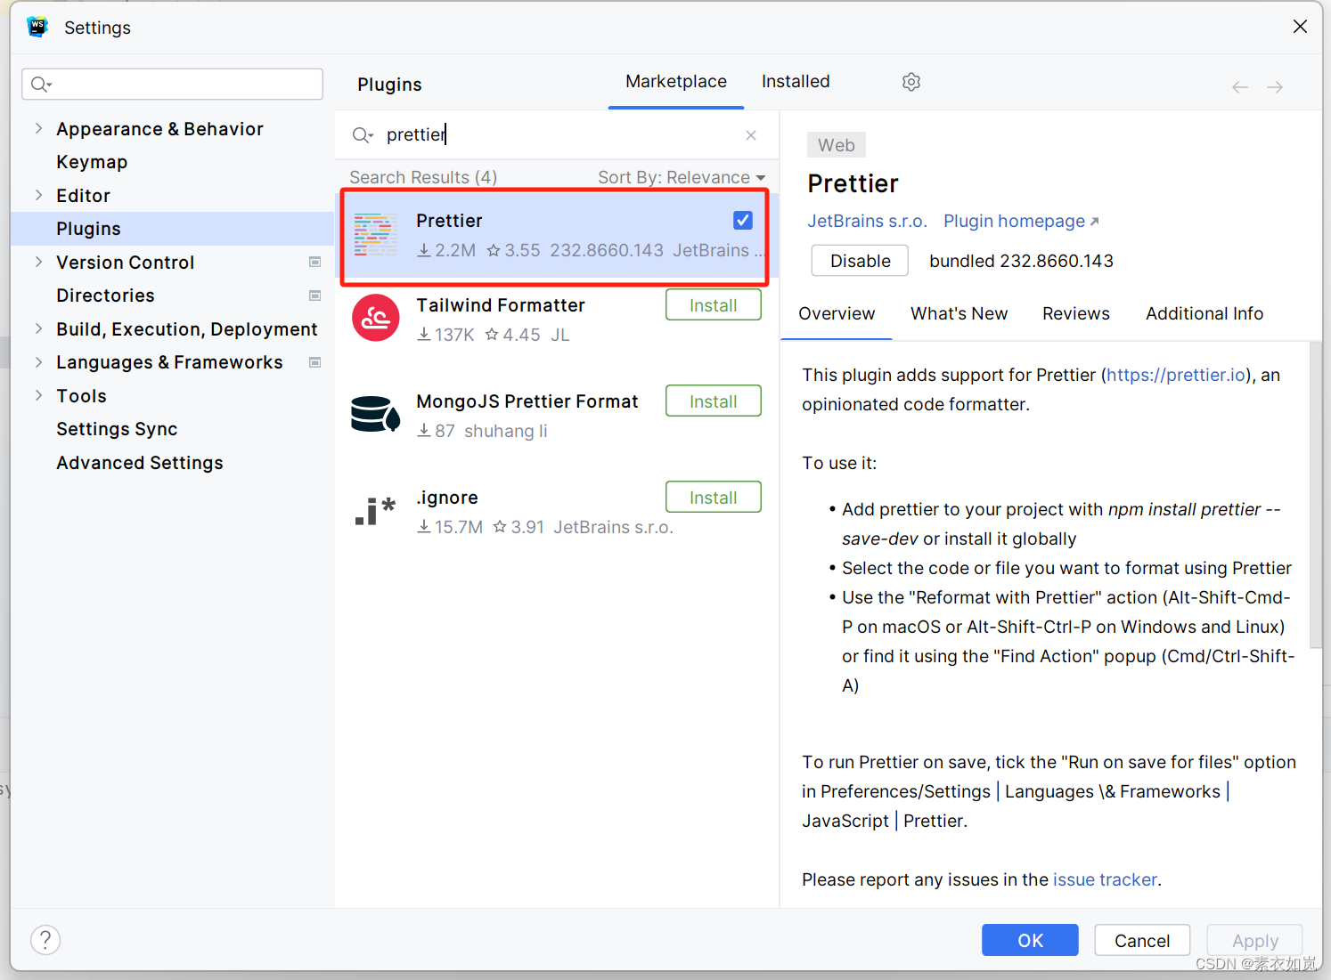Click the MongoJS Prettier Format icon
The height and width of the screenshot is (980, 1331).
click(x=375, y=414)
